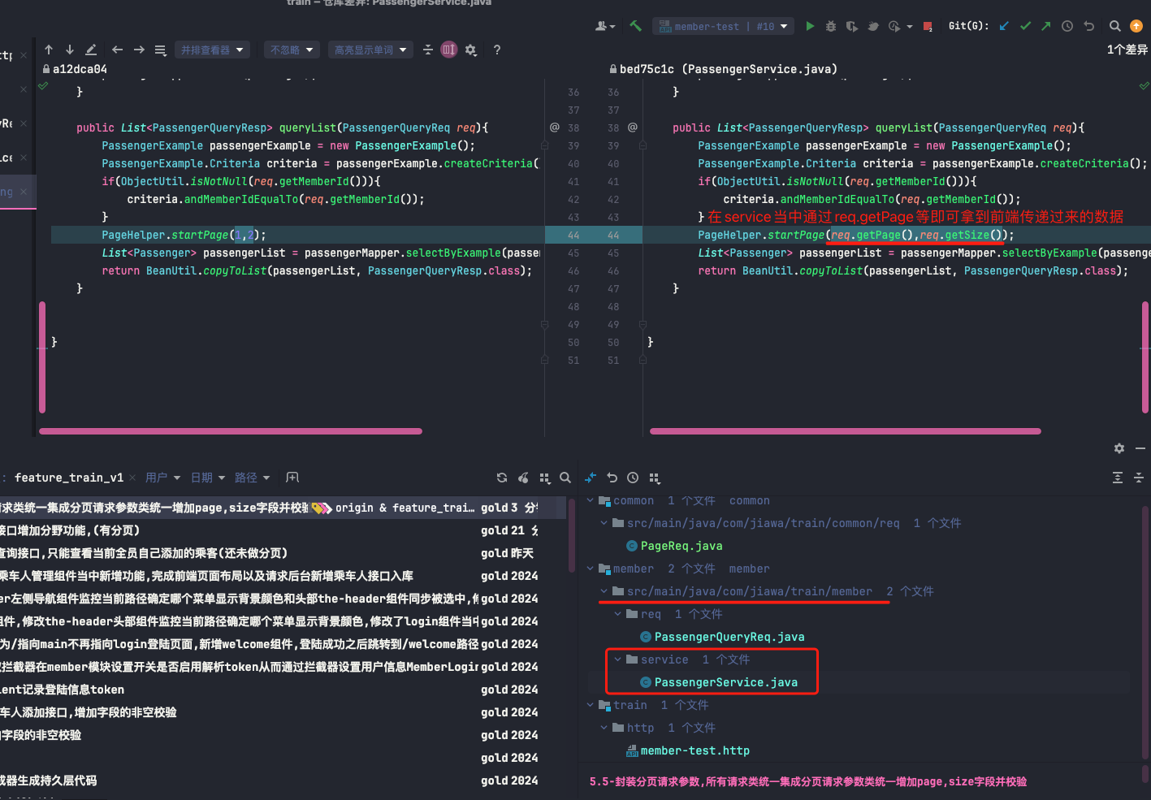Expand all in changed files tree
Screen dimensions: 1151x800
click(x=1118, y=478)
